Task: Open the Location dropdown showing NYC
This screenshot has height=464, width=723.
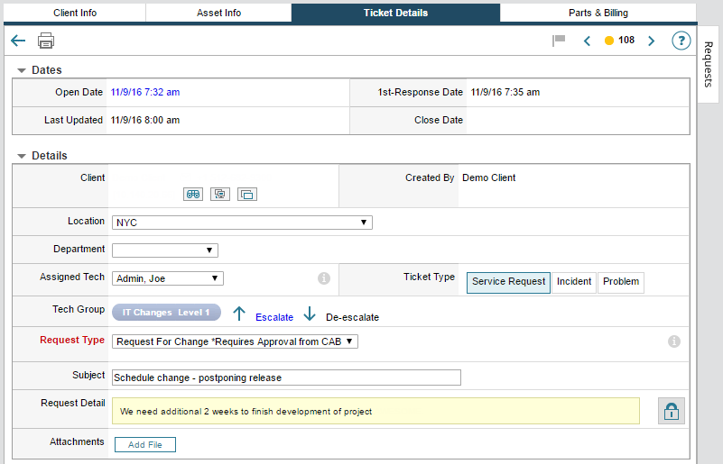Action: tap(242, 223)
